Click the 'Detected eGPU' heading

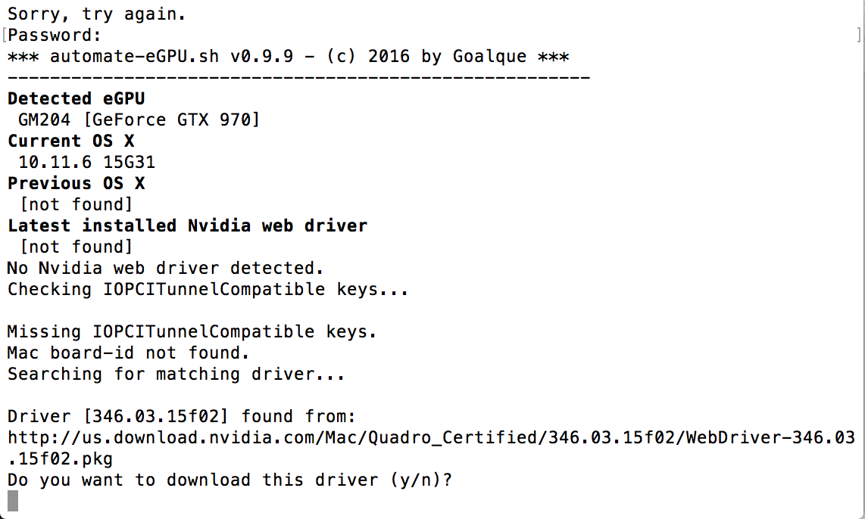[77, 98]
